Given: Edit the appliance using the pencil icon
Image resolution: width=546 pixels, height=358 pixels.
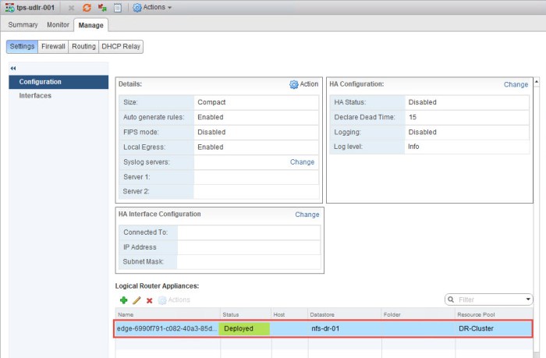Looking at the screenshot, I should coord(136,300).
